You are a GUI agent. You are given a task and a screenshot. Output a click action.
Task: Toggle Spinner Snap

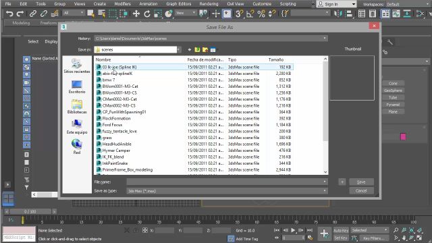[271, 13]
